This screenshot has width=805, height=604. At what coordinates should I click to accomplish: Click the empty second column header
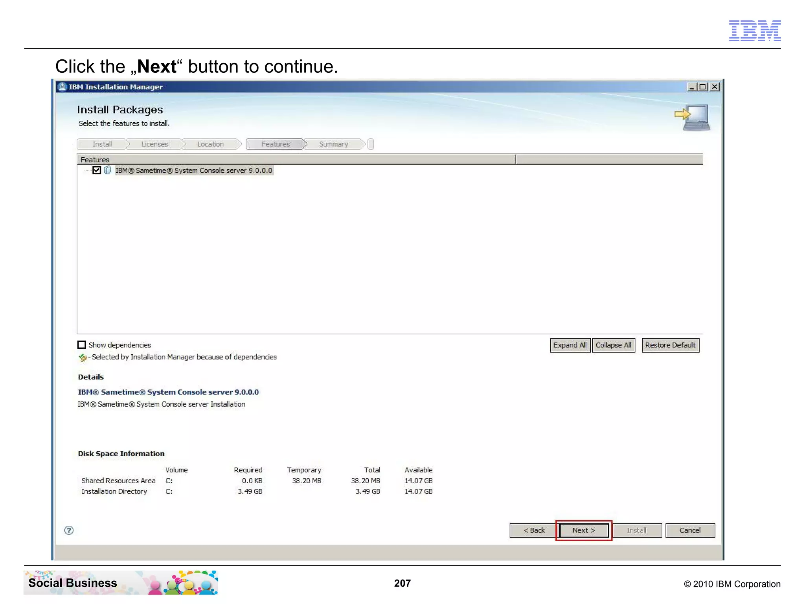tap(609, 159)
